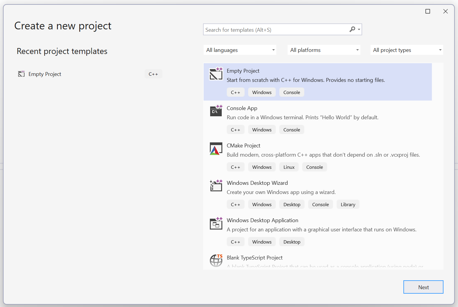Click the Next button
The image size is (458, 307).
[x=423, y=287]
